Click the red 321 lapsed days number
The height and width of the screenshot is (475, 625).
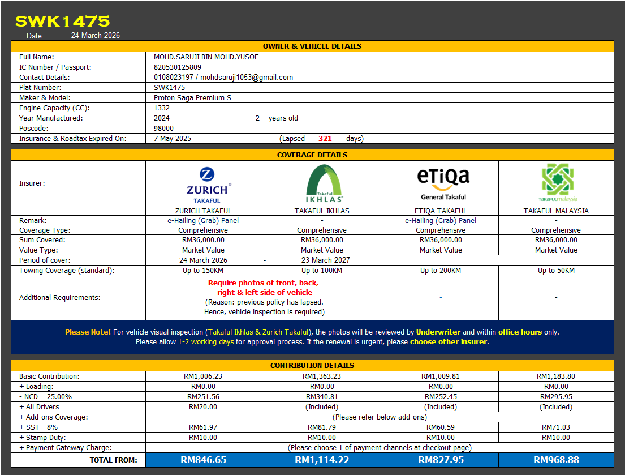[x=325, y=139]
